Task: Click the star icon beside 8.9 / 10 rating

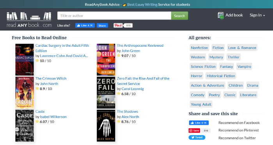Action: (x=37, y=88)
